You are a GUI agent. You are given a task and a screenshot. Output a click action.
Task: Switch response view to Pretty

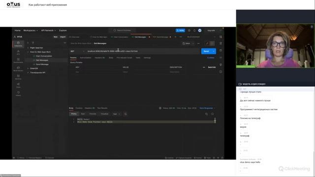74,114
